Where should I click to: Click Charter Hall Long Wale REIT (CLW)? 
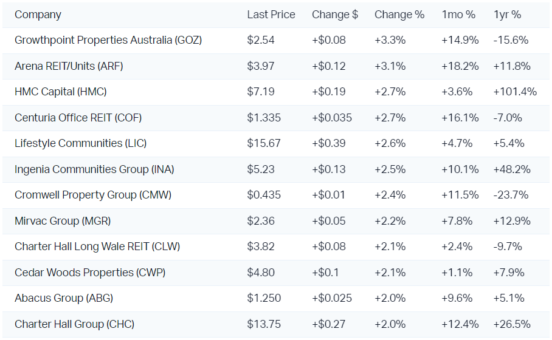click(97, 246)
